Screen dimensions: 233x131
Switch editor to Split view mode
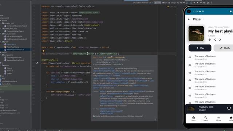tap(165, 3)
